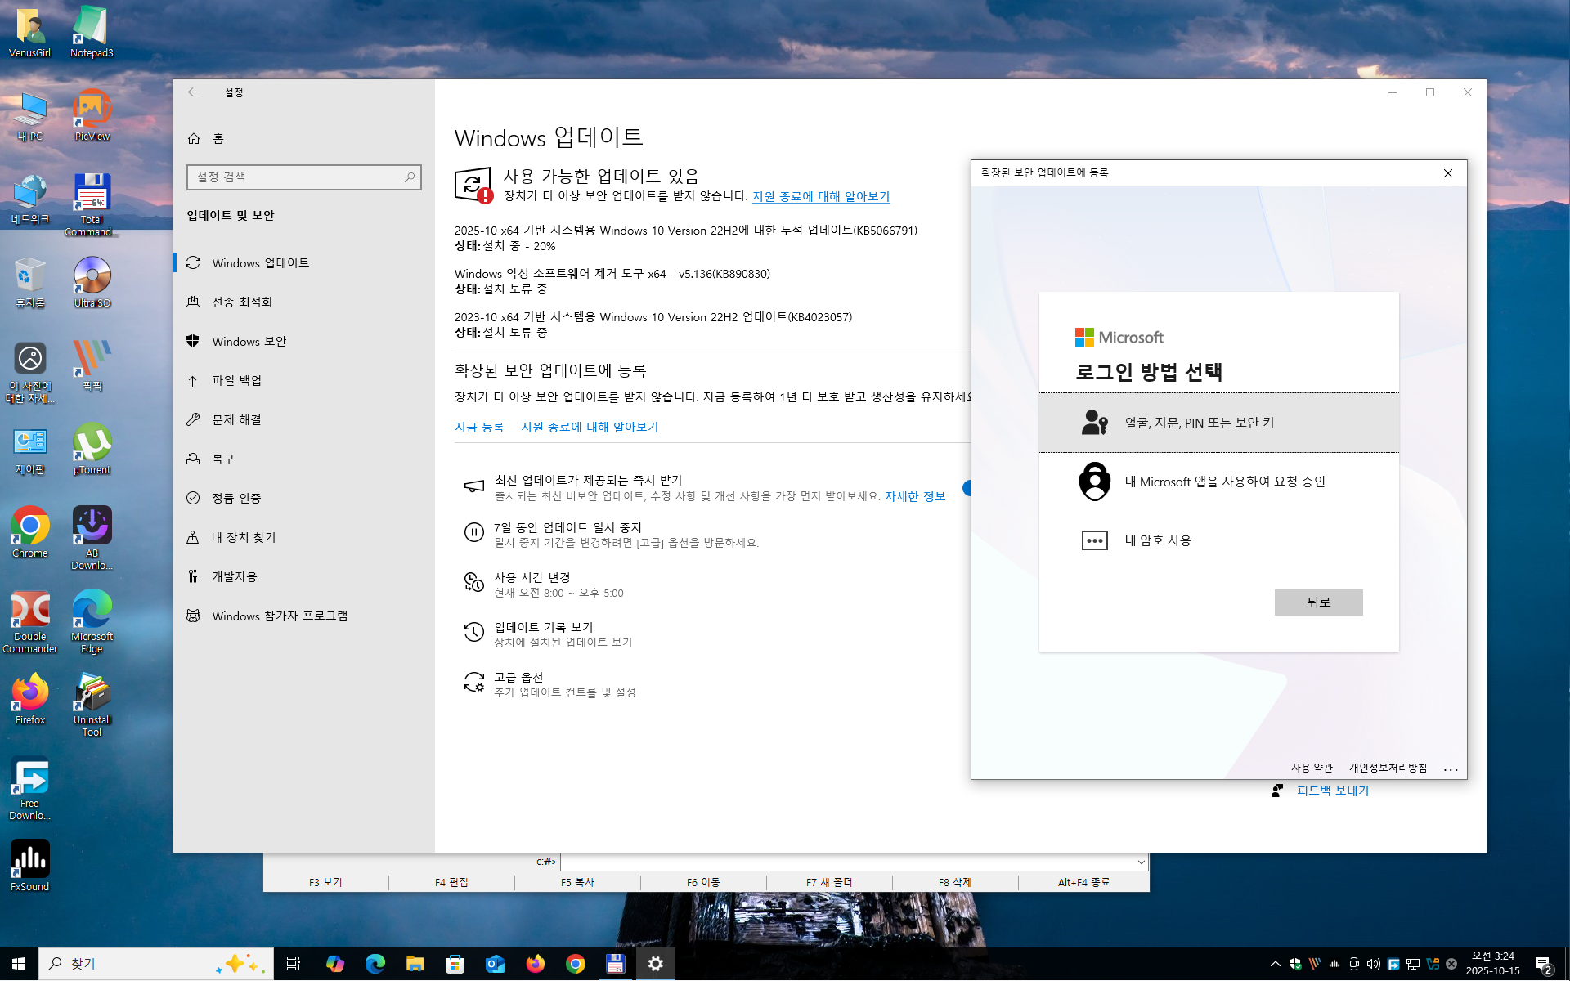Open the command line history dropdown
The width and height of the screenshot is (1570, 981).
[x=1141, y=862]
